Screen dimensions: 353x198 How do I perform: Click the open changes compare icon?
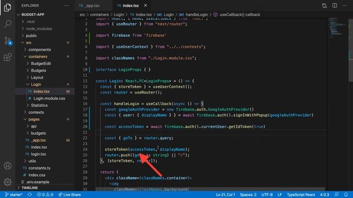point(324,5)
